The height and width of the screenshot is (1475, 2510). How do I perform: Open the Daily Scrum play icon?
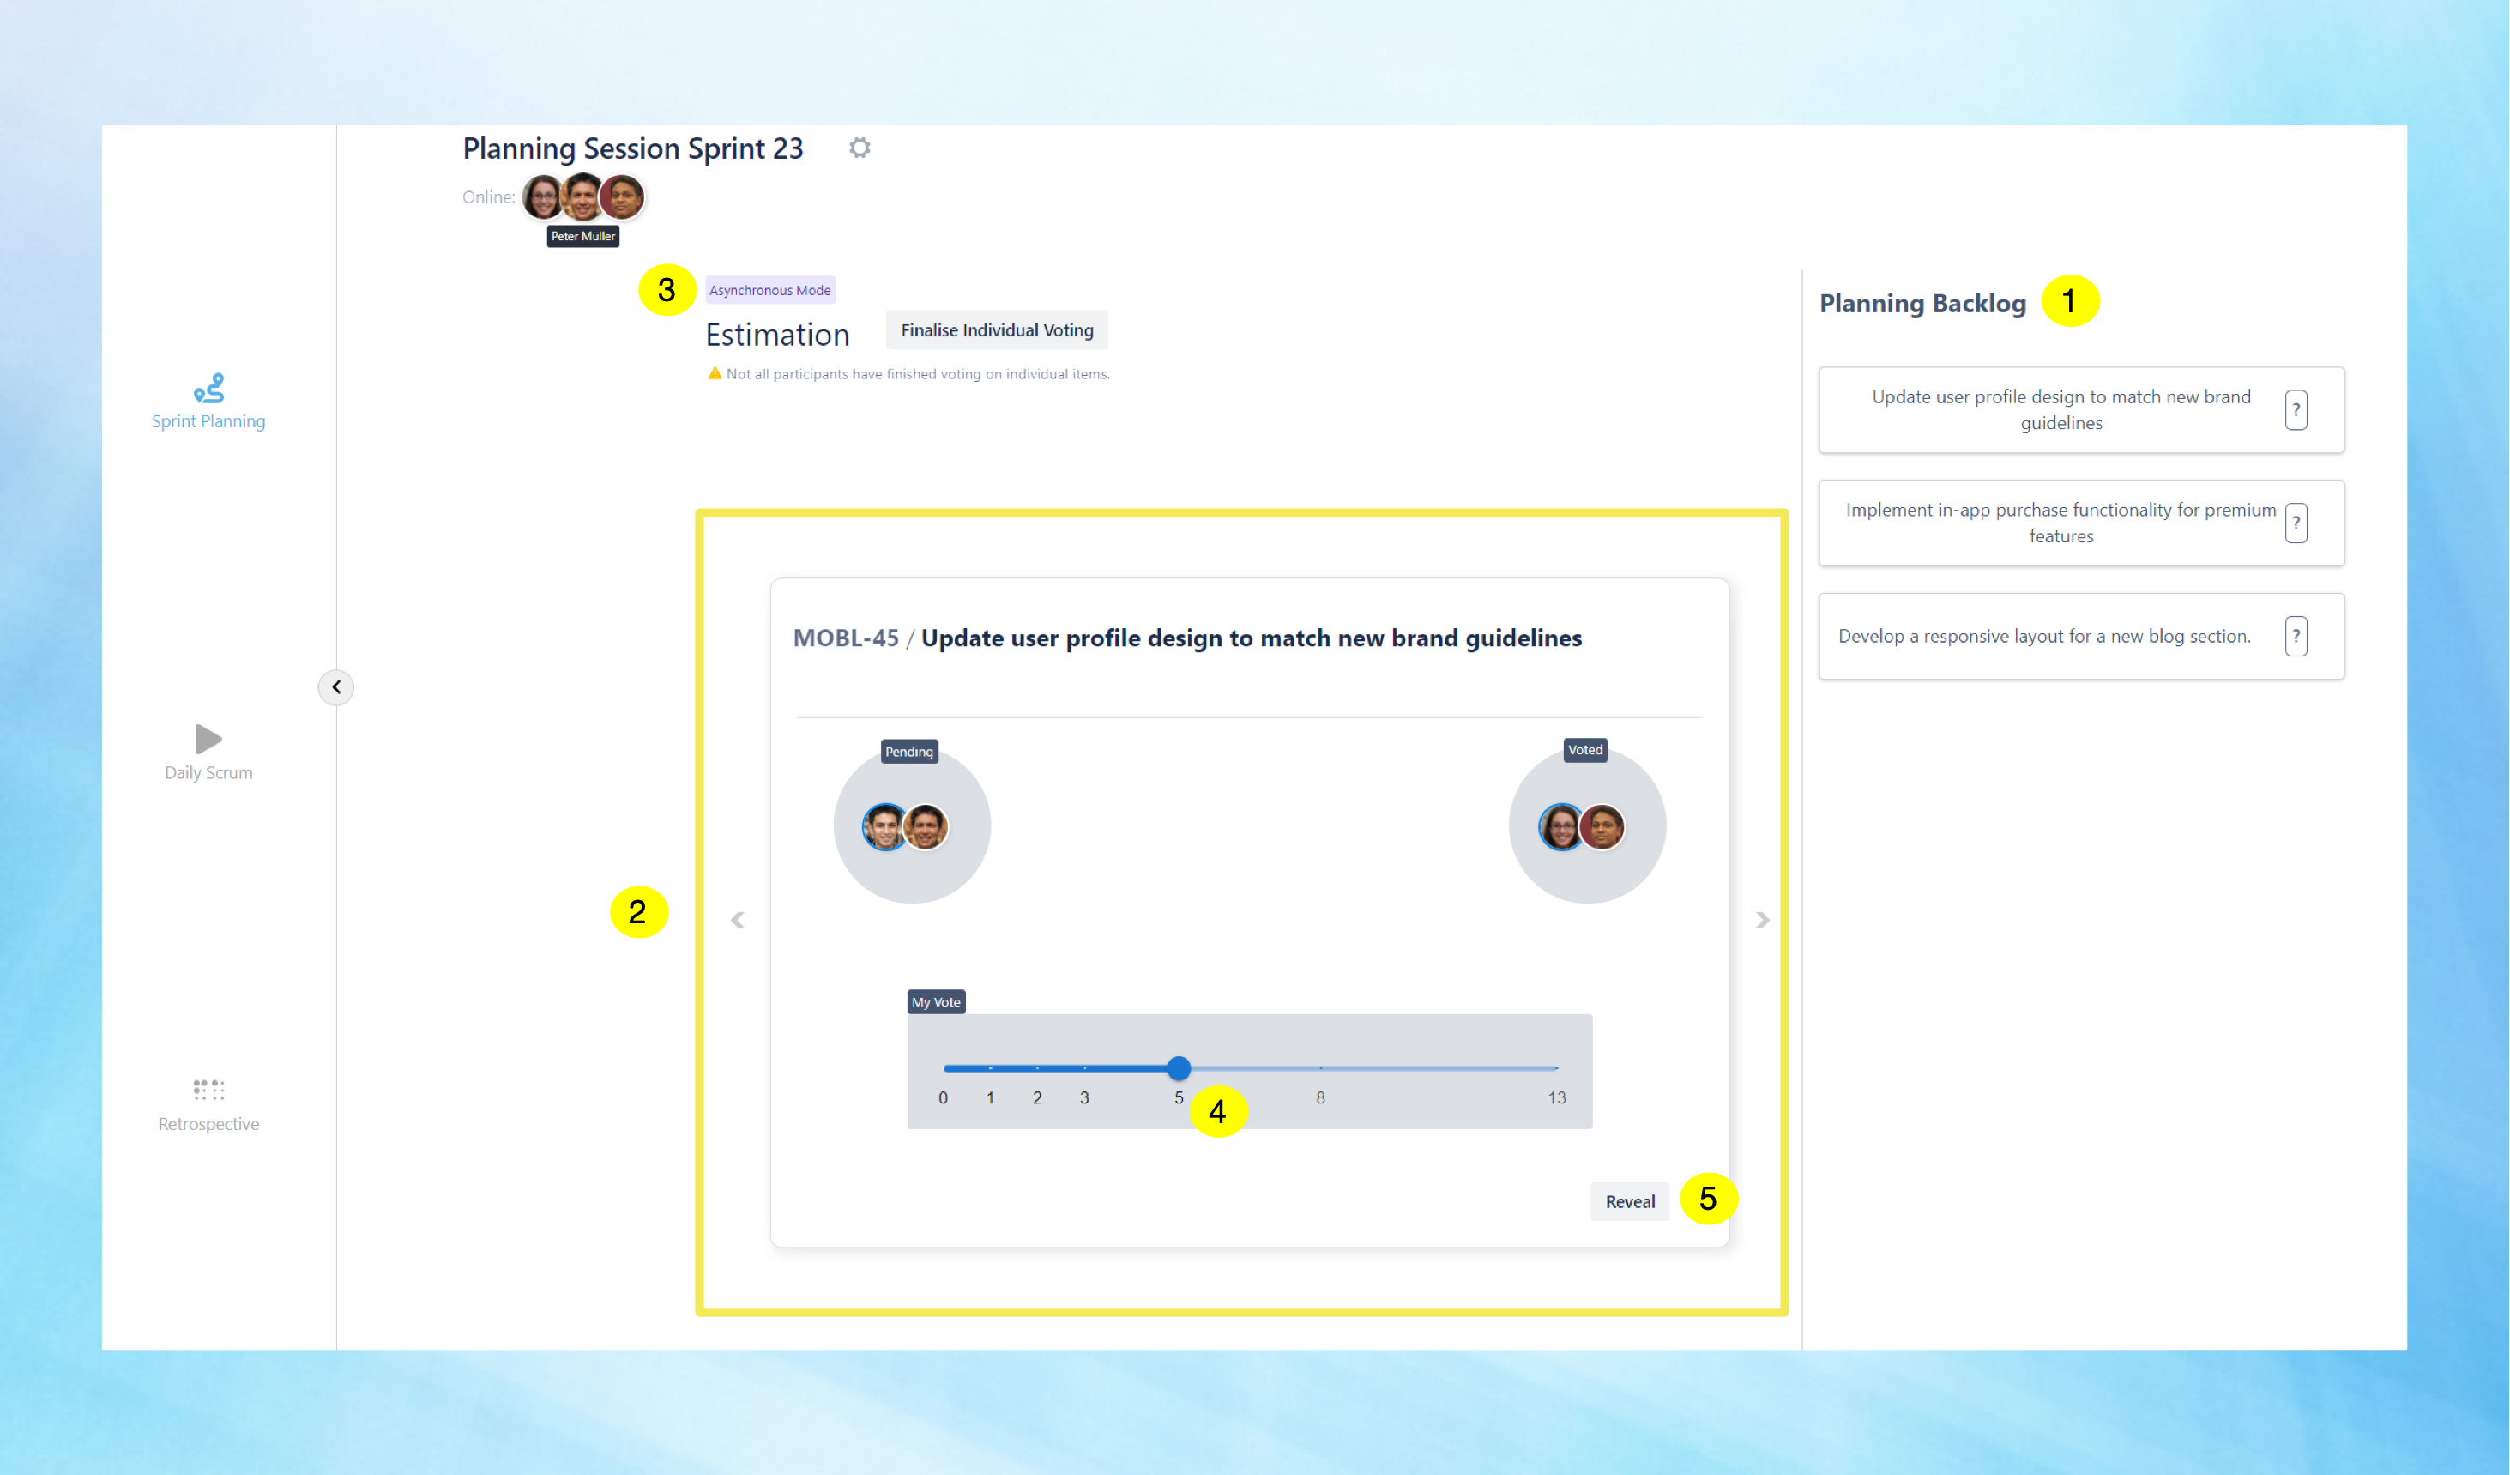click(208, 739)
